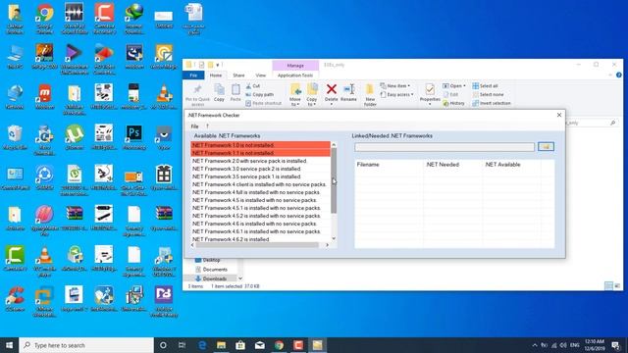Select '.NET Framework 3.0 service pack 2' row
The image size is (628, 353).
pos(260,169)
